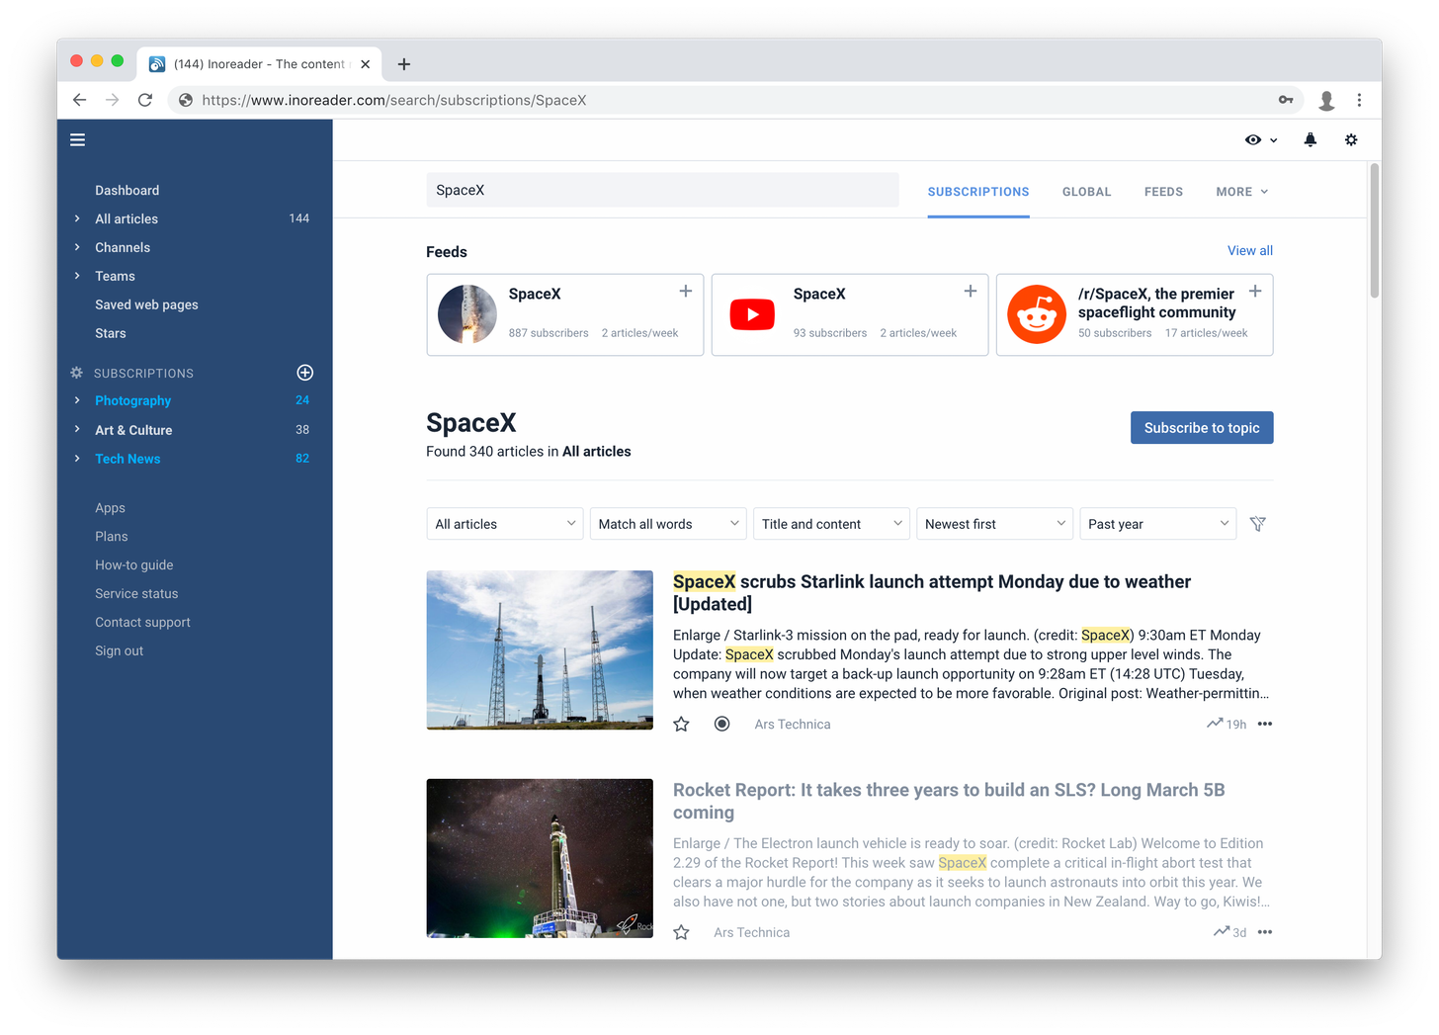This screenshot has width=1439, height=1035.
Task: Expand the Channels section chevron
Action: click(77, 247)
